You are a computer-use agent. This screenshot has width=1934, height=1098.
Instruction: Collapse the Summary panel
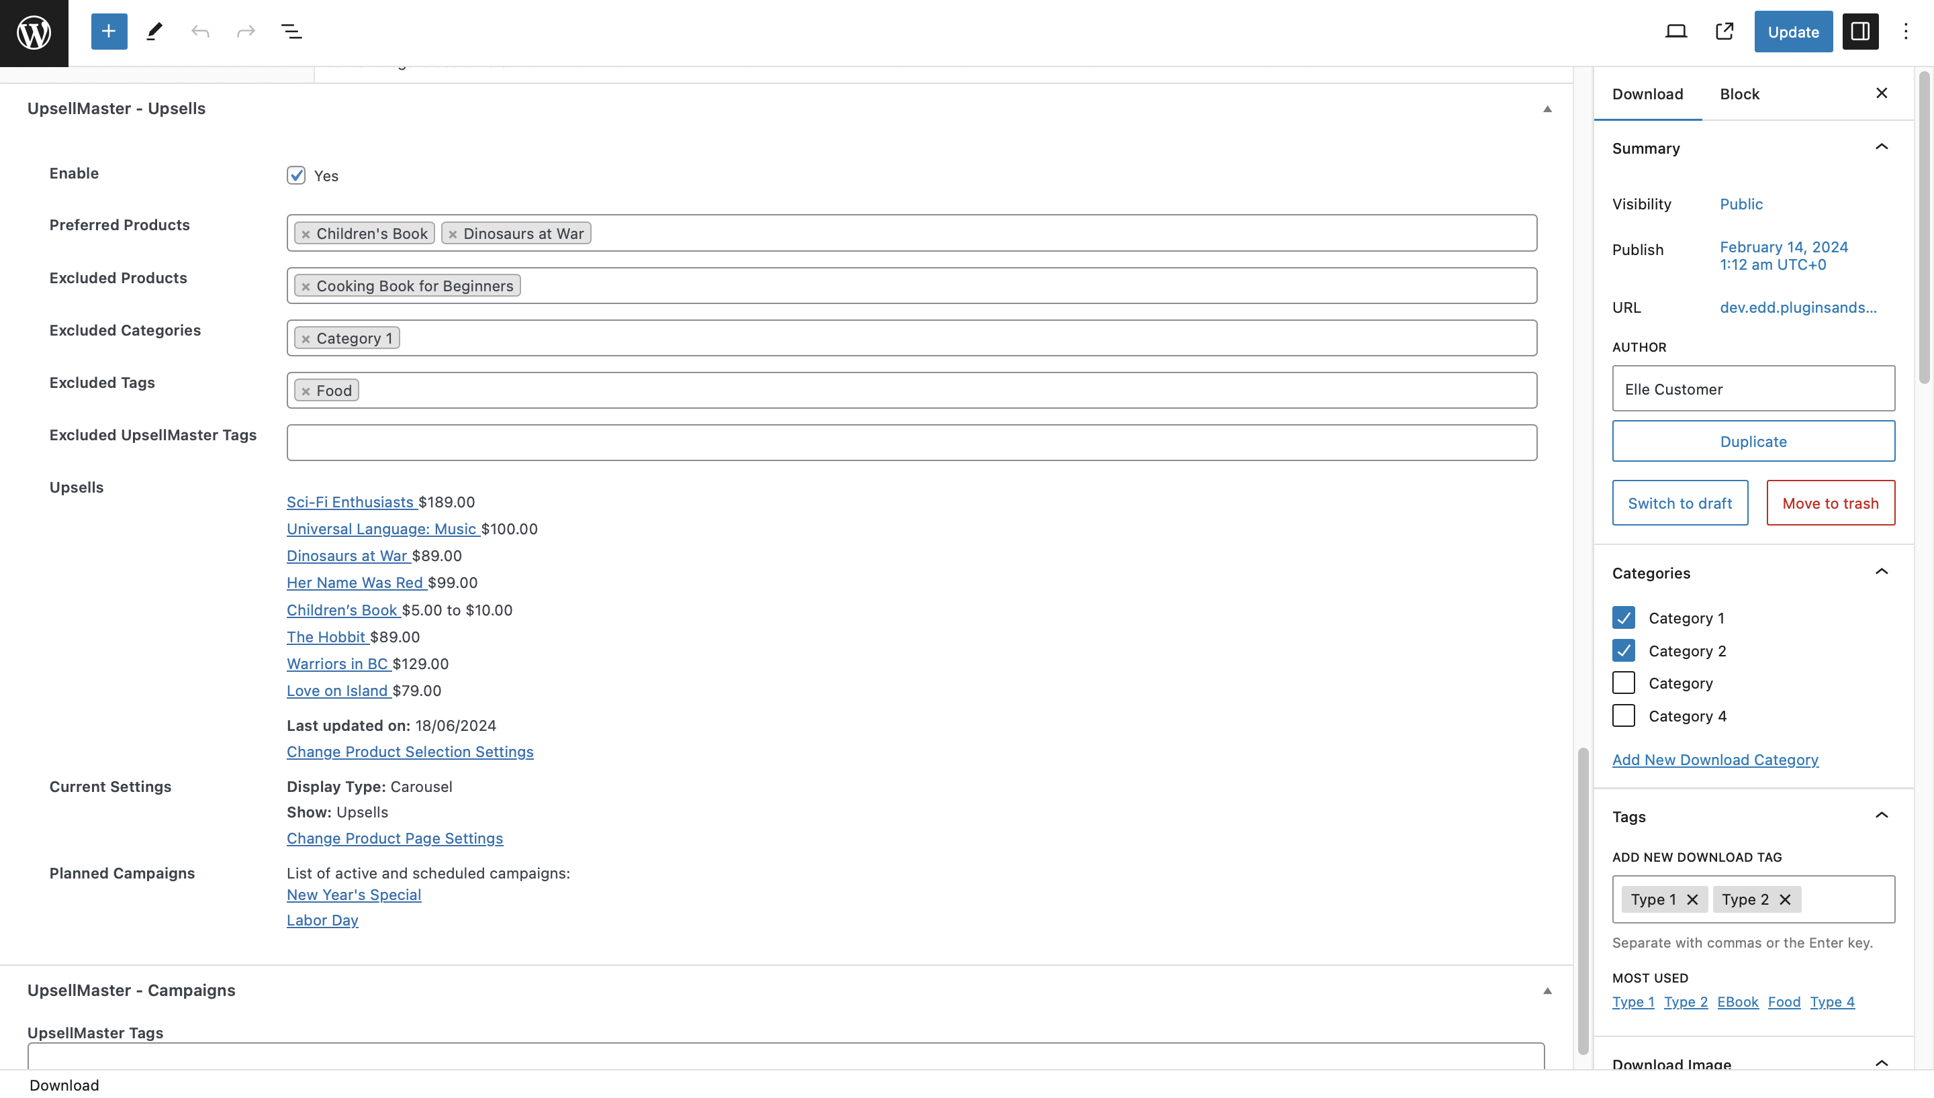[1881, 147]
